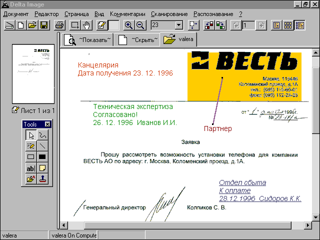Click the page number input field
Viewport: 320px width, 240px height.
[248, 25]
